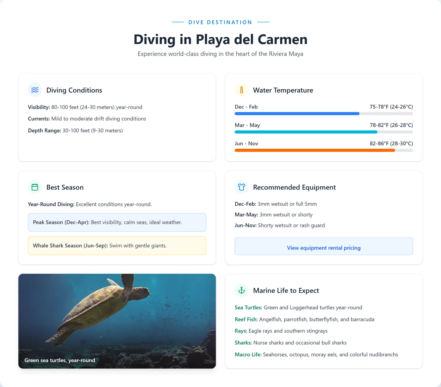Click the Sharks nurse sharks line
Screen dimensions: 441x387
[291, 343]
